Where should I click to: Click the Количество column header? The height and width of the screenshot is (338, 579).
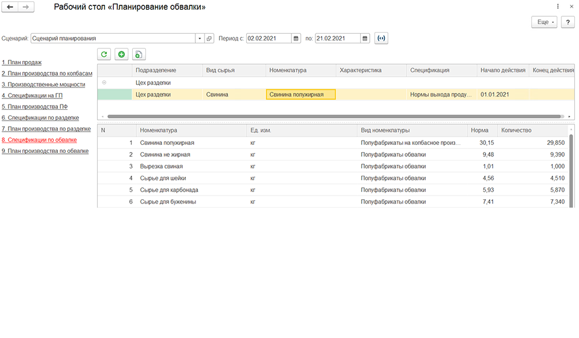click(533, 130)
